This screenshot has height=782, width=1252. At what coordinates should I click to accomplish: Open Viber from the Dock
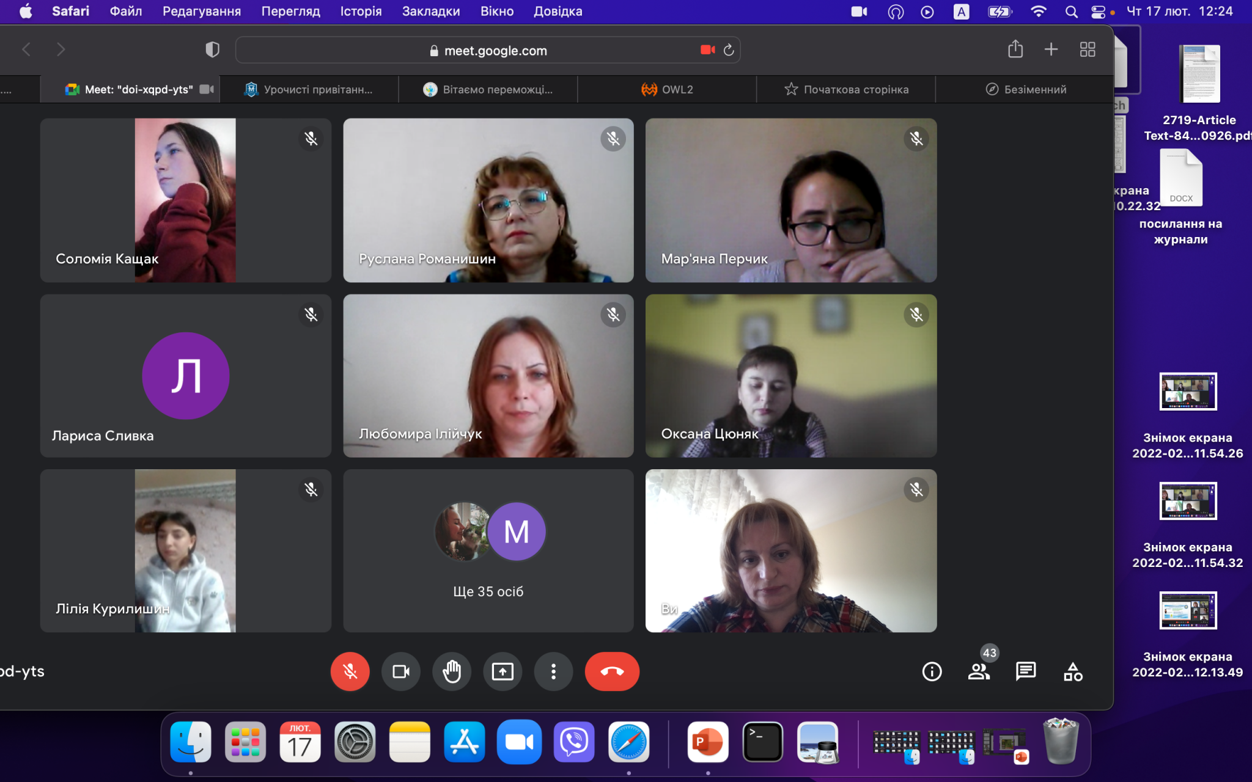pyautogui.click(x=574, y=742)
